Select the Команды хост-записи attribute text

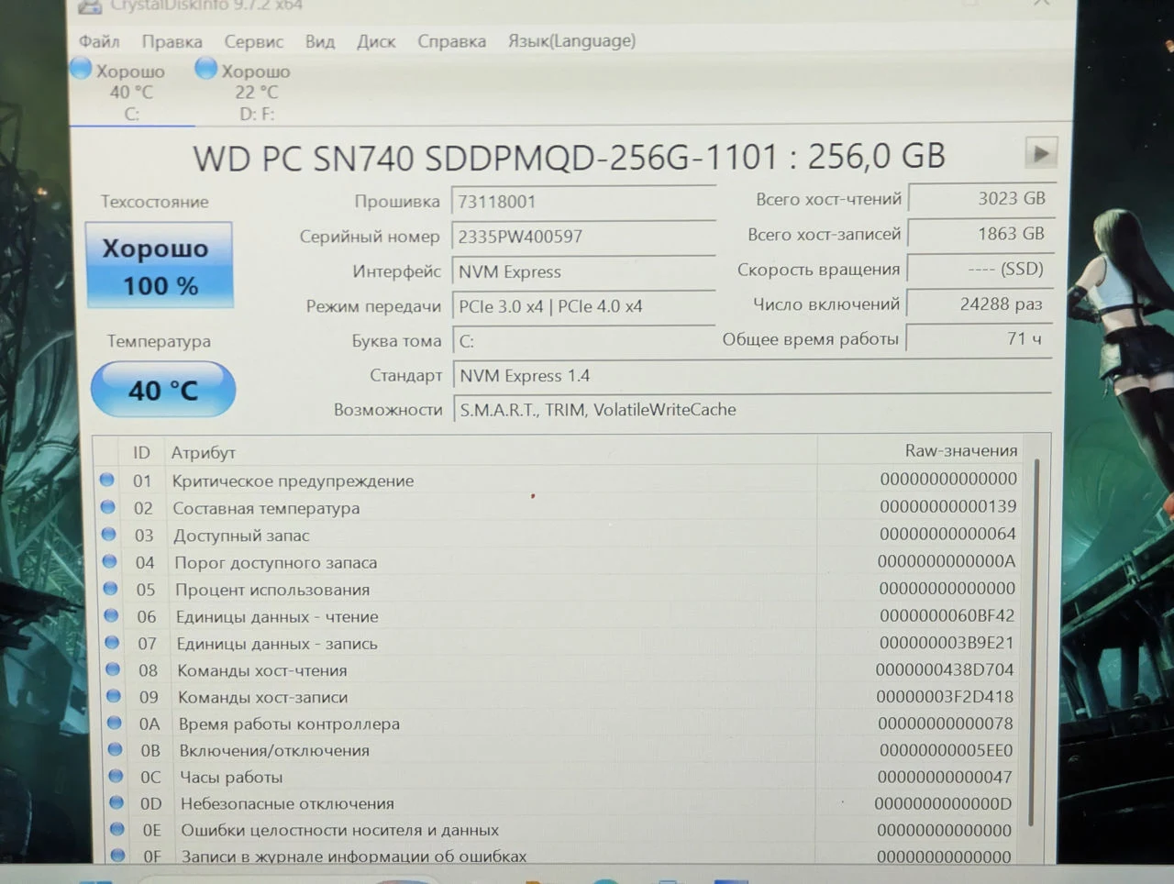[x=263, y=698]
